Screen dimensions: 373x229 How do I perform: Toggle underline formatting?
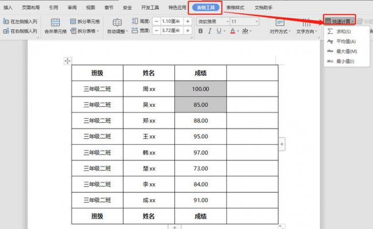[219, 31]
